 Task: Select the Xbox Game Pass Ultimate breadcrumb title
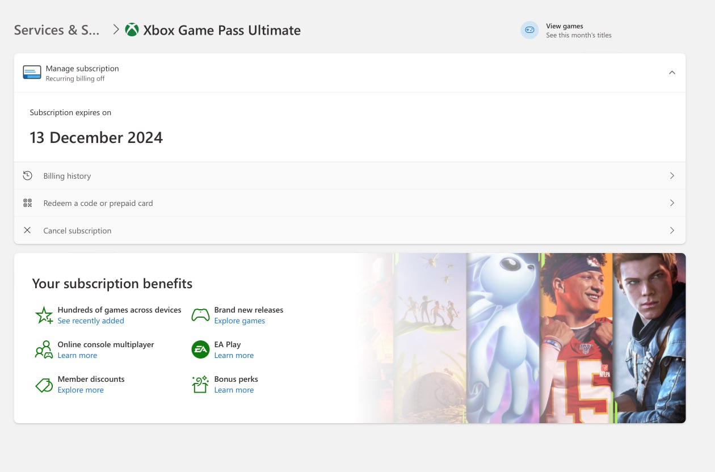click(221, 30)
